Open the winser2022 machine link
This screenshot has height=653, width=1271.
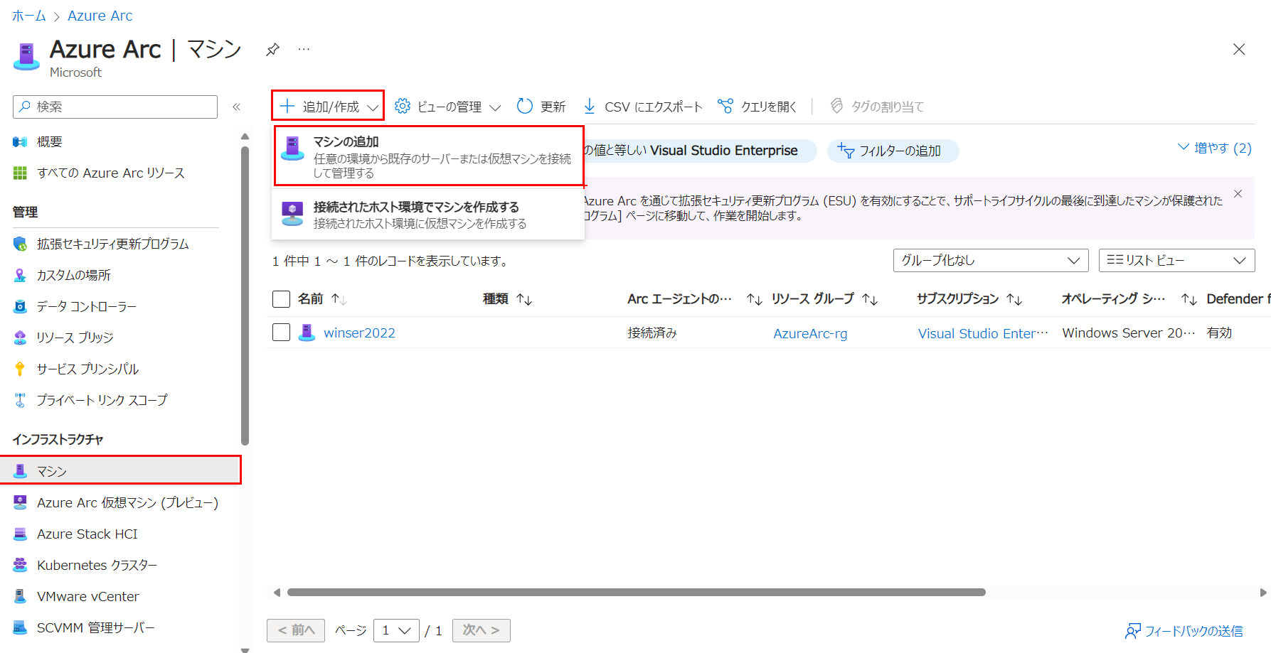pos(359,333)
